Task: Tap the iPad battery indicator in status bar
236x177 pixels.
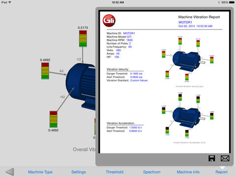Action: [x=232, y=2]
